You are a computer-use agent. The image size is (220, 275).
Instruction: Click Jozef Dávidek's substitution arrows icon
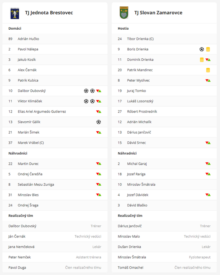coord(208,195)
